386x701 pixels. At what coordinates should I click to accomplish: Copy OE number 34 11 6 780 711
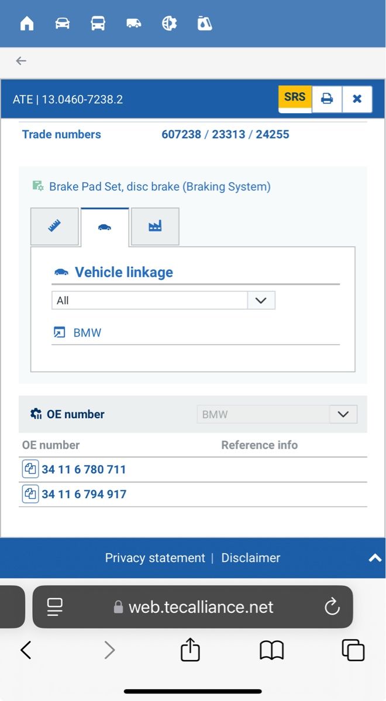pyautogui.click(x=30, y=469)
